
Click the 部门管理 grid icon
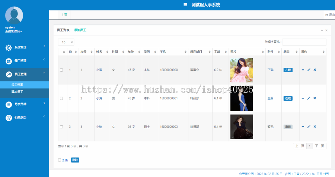click(9, 61)
